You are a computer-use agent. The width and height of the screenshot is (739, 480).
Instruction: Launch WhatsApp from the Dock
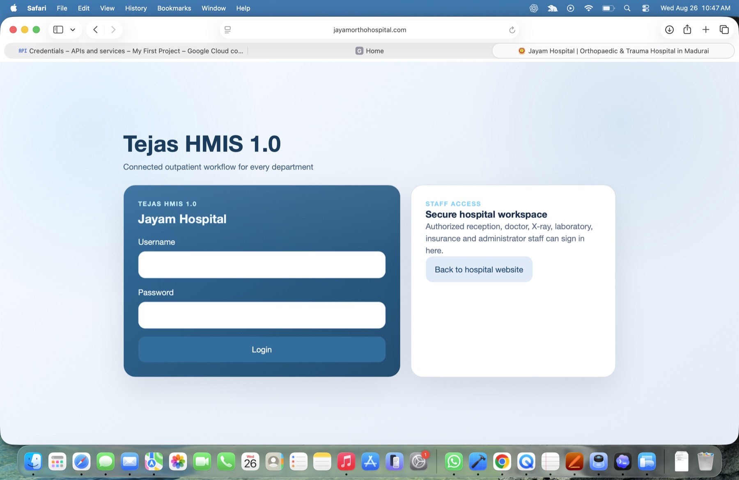[454, 462]
